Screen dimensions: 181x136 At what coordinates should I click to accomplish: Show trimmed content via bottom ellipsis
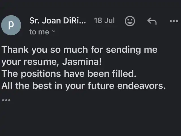(6, 100)
